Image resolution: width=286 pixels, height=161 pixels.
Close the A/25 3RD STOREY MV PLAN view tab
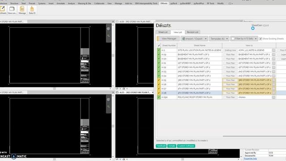click(153, 93)
